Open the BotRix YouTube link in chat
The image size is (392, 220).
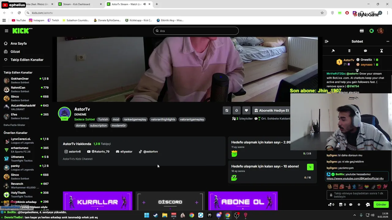(355, 178)
